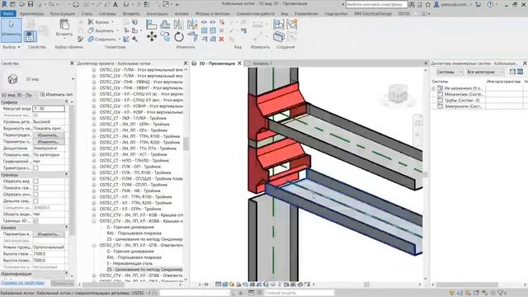Select S - Нержавеющая сталь tree item
528x297 pixels.
[x=130, y=263]
